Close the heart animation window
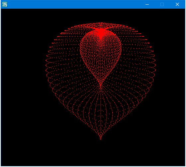Viewport: 186px width, 167px height. pyautogui.click(x=177, y=4)
